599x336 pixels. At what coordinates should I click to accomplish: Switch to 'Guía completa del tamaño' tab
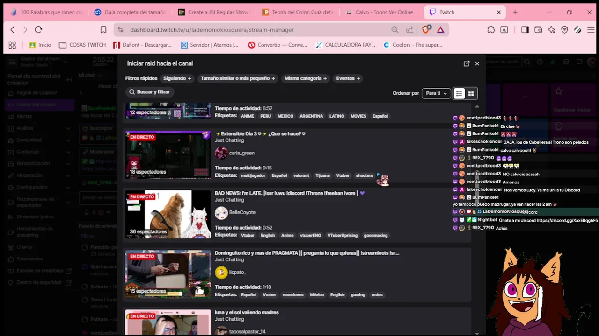tap(130, 12)
